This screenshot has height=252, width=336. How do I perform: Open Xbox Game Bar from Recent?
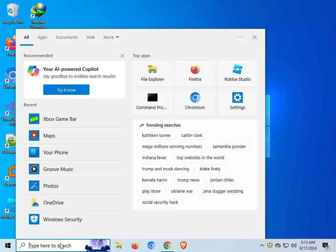[74, 119]
